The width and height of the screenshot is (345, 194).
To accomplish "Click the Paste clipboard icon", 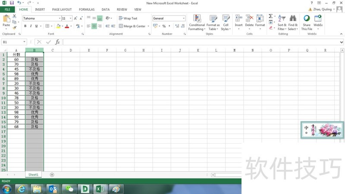I will (6, 19).
